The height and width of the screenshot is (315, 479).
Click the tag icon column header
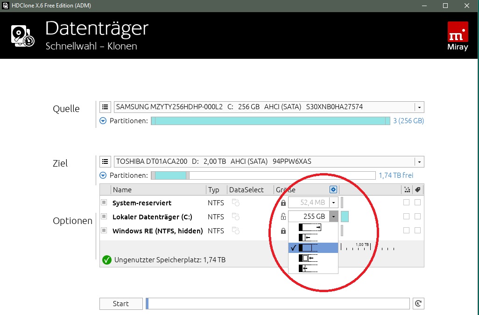click(417, 190)
